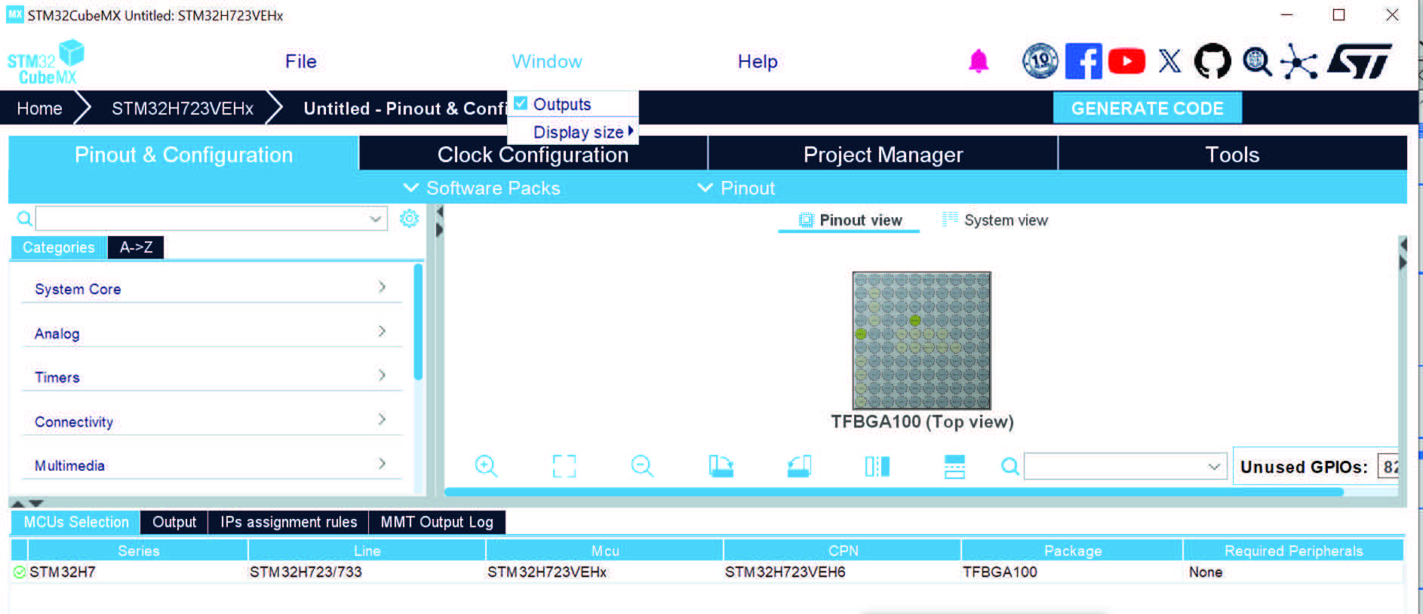Screen dimensions: 1423x614
Task: Open the File menu
Action: point(301,61)
